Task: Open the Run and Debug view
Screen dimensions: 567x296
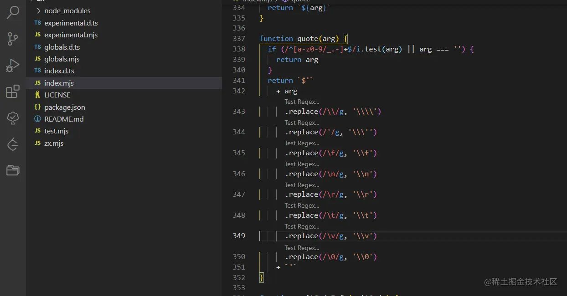Action: (13, 65)
